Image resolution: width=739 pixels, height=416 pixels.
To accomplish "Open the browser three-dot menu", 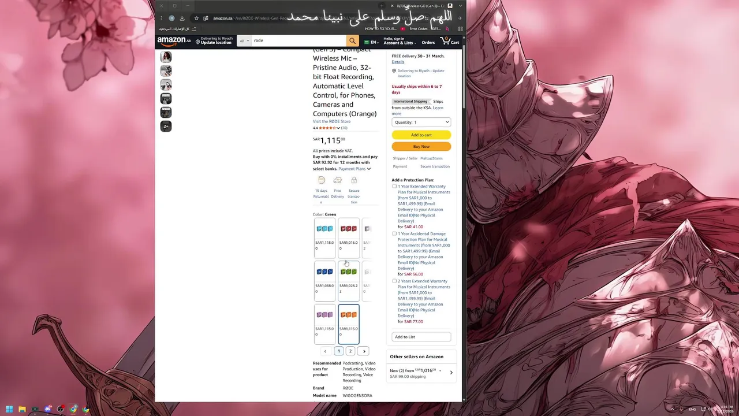I will 162,18.
